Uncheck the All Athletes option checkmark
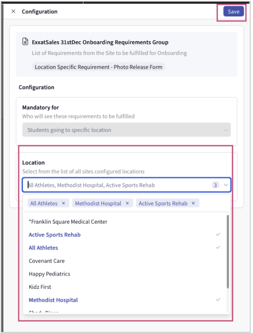The width and height of the screenshot is (253, 333). pyautogui.click(x=218, y=248)
